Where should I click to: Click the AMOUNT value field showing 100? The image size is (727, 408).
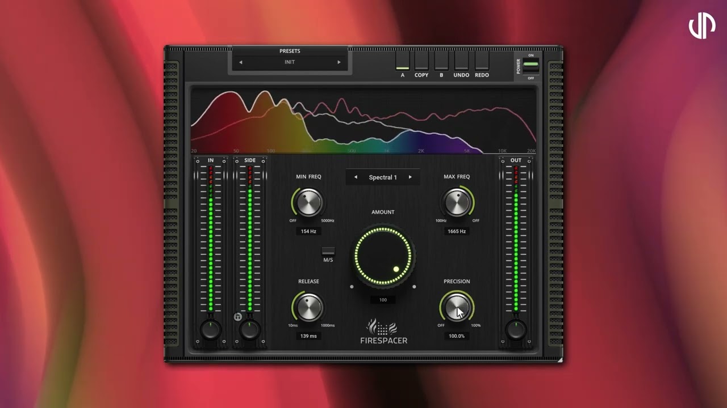[x=383, y=300]
